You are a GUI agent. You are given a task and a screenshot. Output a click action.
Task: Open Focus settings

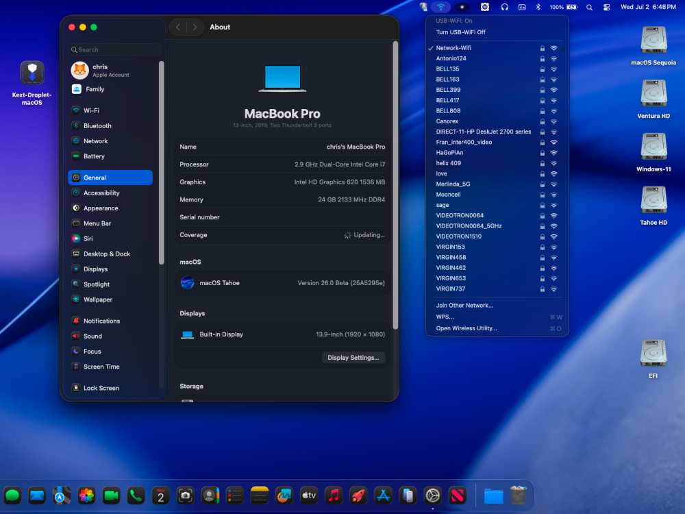click(x=110, y=352)
